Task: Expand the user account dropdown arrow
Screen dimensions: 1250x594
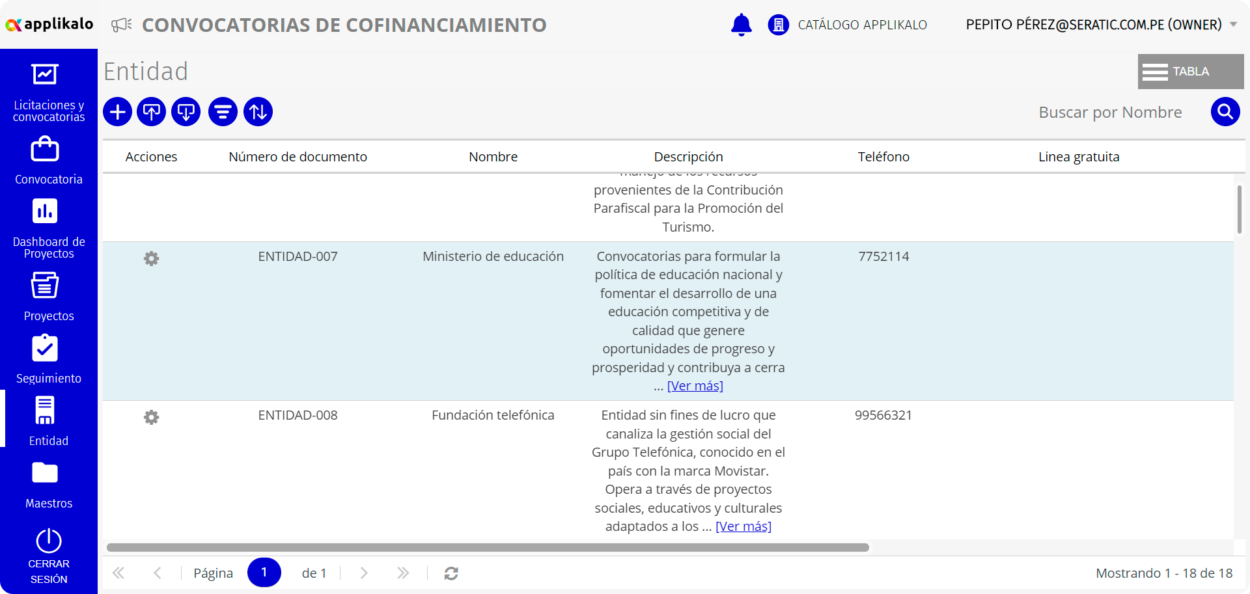Action: tap(1233, 25)
